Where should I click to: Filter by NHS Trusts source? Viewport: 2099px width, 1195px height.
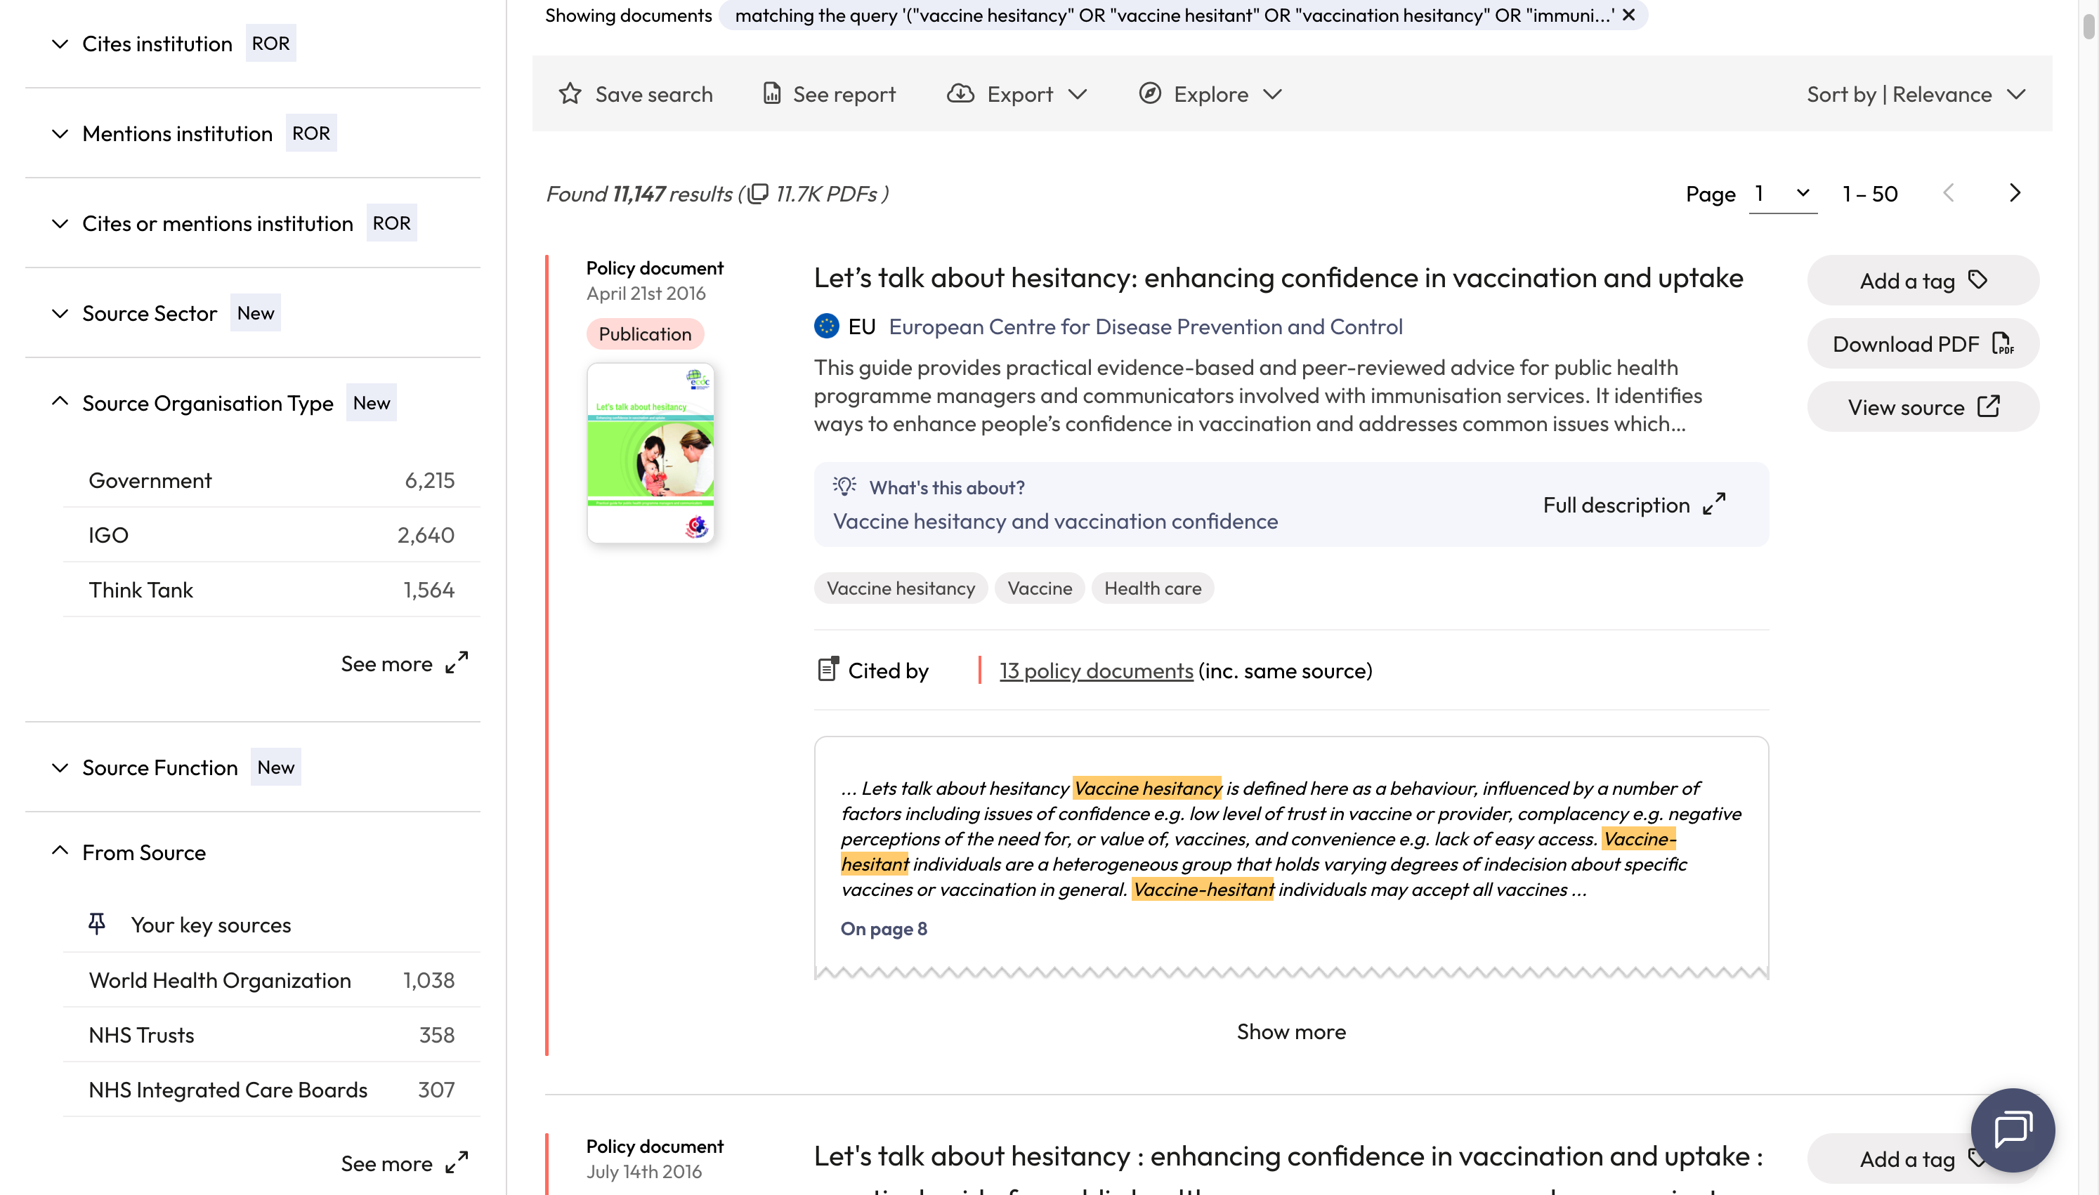(x=271, y=1035)
